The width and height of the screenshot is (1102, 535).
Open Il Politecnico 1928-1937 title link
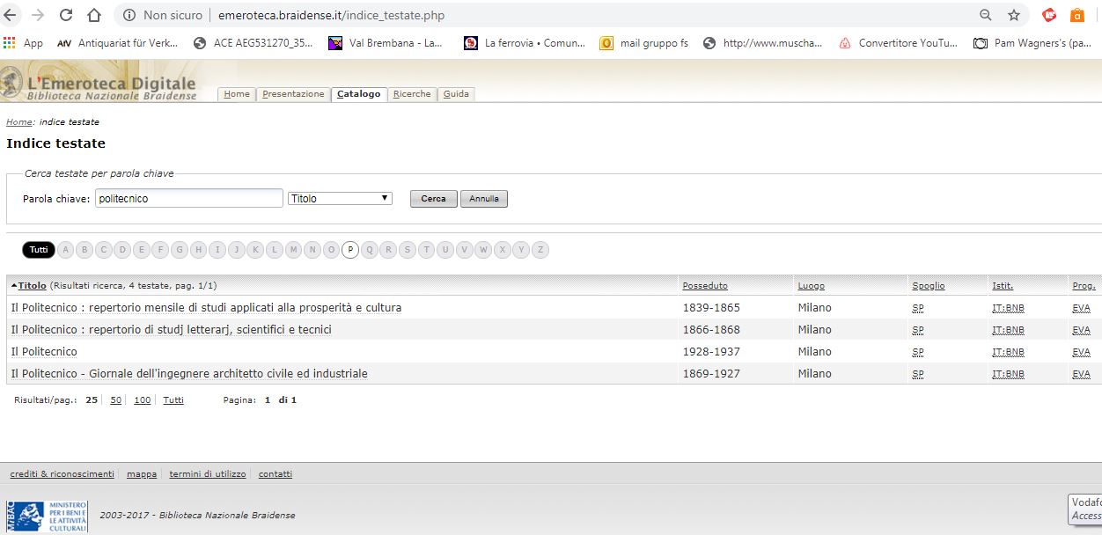pos(44,352)
